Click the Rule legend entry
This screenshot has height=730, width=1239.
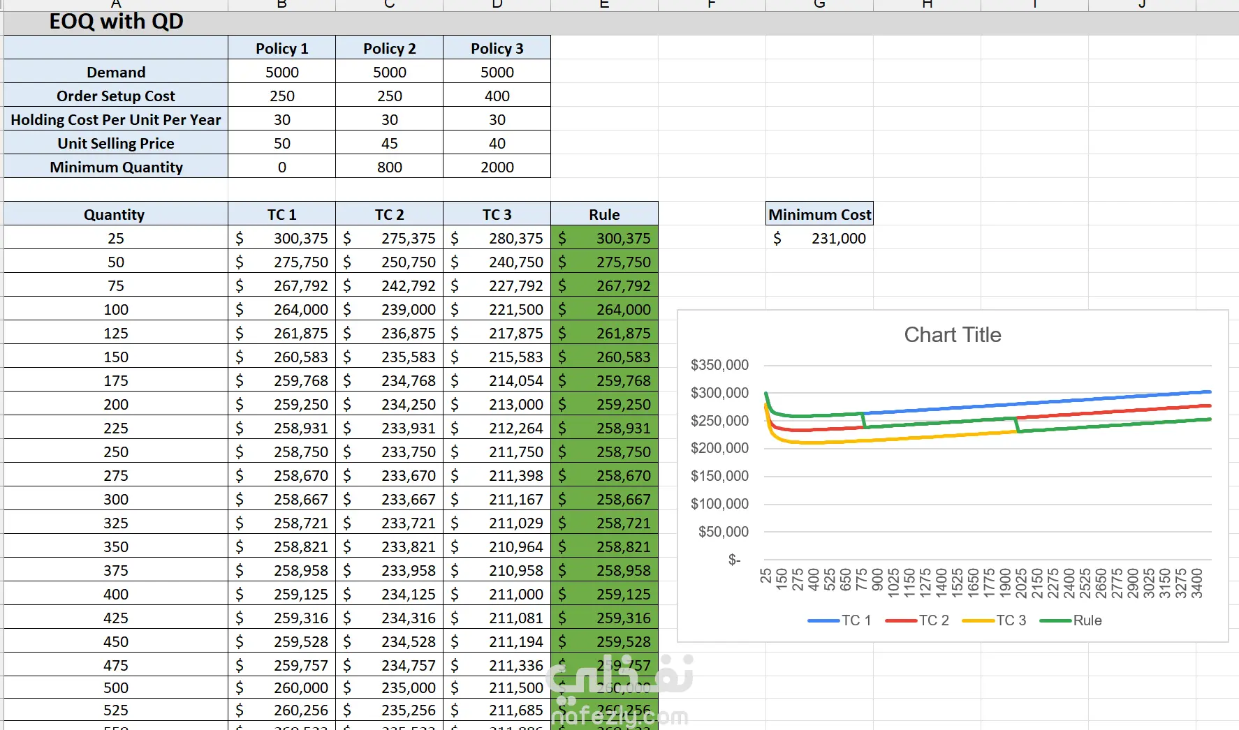(1071, 620)
